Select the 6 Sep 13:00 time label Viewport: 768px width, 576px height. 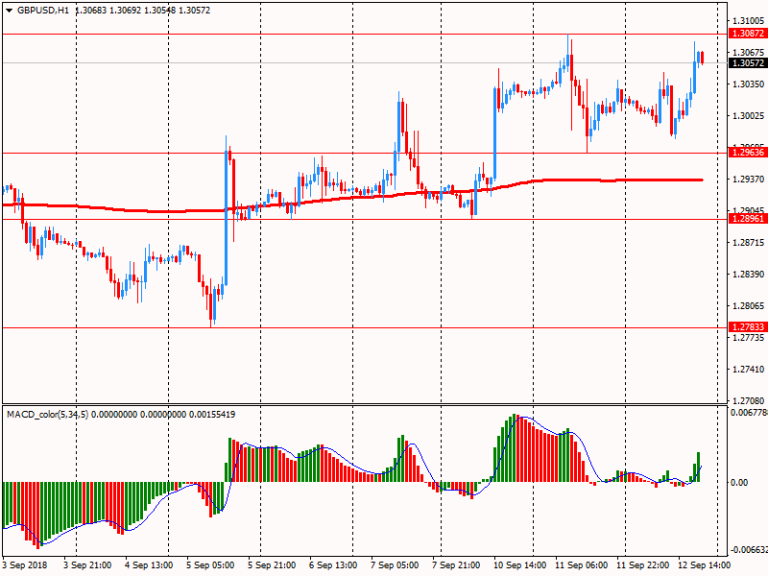point(333,565)
